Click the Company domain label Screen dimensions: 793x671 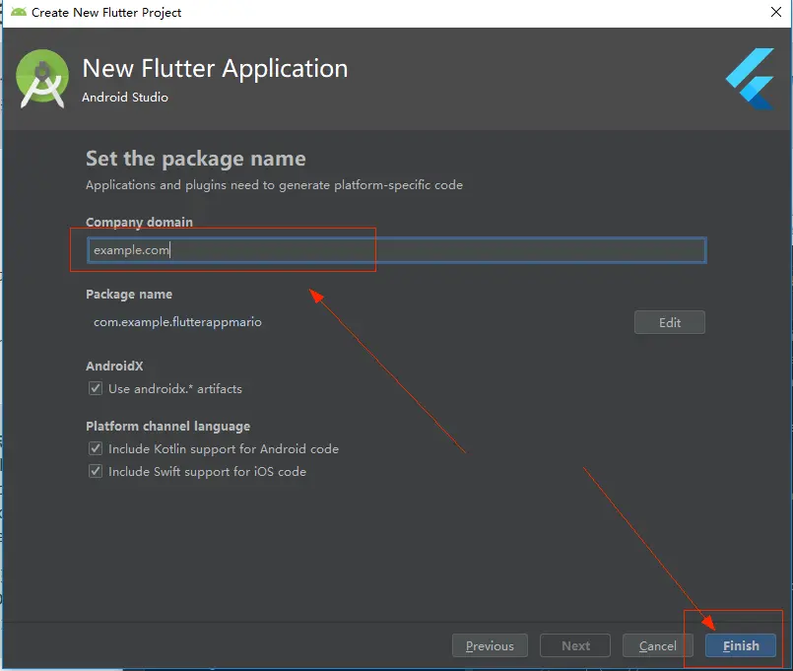[139, 222]
